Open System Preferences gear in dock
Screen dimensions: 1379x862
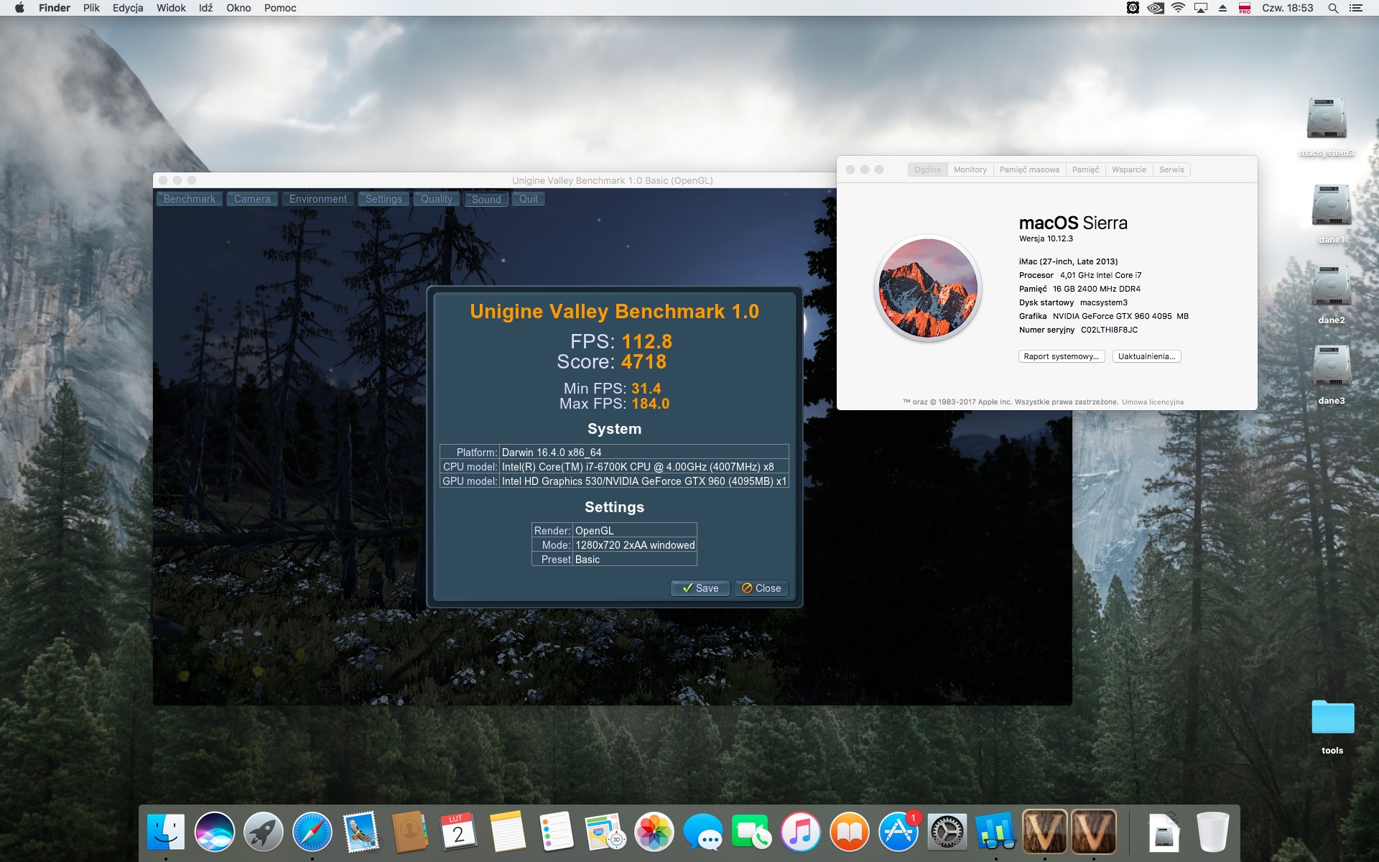point(947,832)
